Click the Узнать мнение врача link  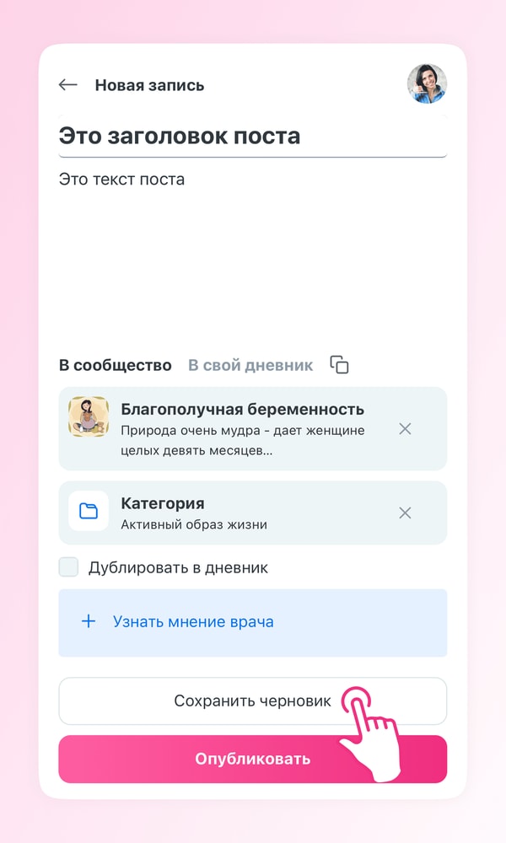[193, 622]
